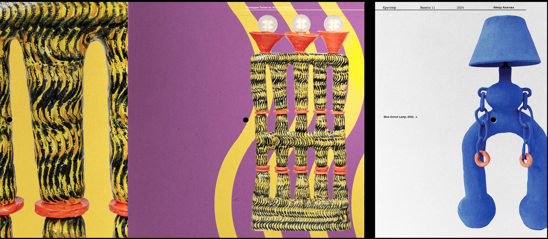Select the blue donut lamp image

tap(503, 122)
